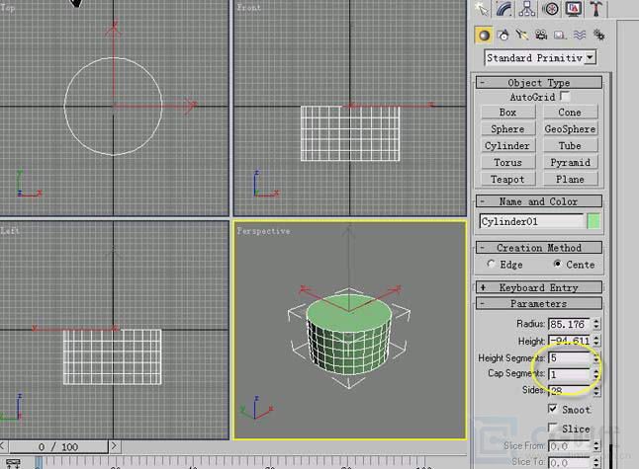Collapse the Object Type rollout
Viewport: 639px width, 469px height.
(x=539, y=83)
